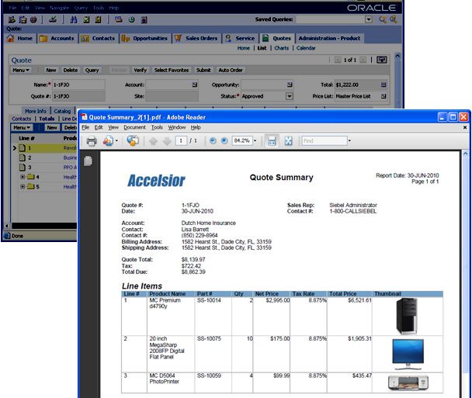Switch to the Opportunities screen tab
The width and height of the screenshot is (472, 398).
pyautogui.click(x=144, y=39)
